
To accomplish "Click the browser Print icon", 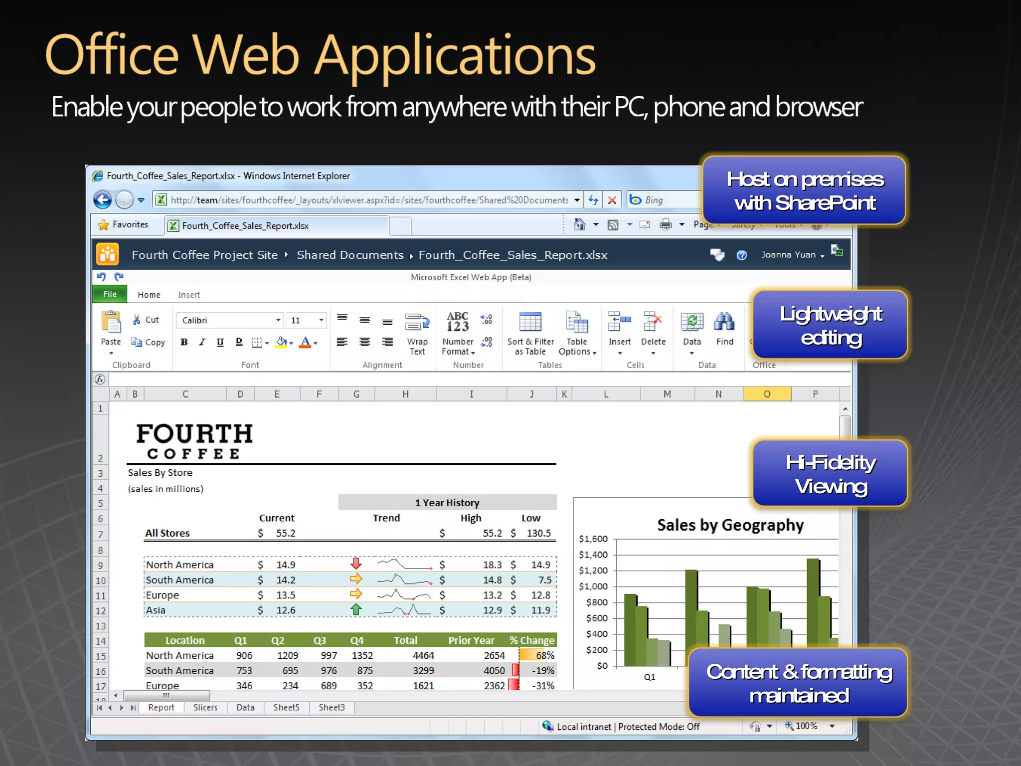I will pos(666,225).
